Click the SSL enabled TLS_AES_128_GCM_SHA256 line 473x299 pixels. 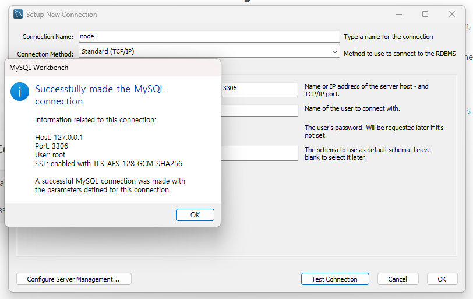[108, 164]
